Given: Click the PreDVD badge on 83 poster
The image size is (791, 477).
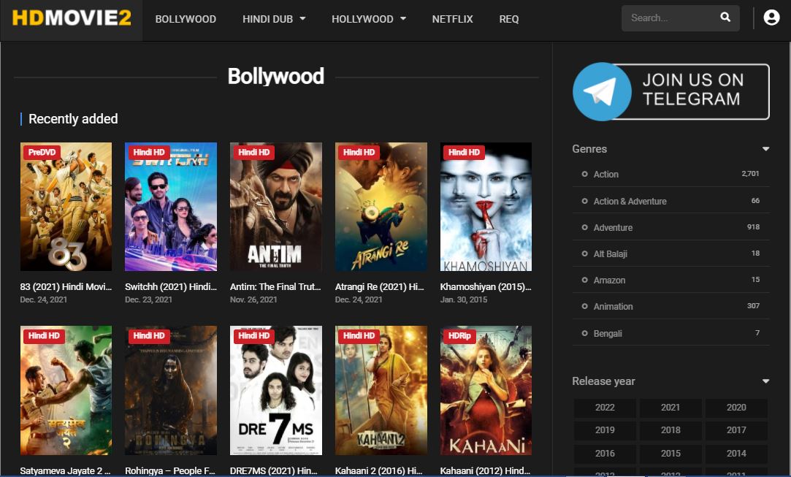Looking at the screenshot, I should click(42, 152).
